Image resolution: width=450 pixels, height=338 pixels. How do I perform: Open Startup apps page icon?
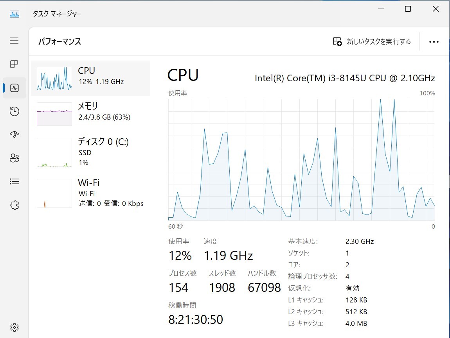pyautogui.click(x=14, y=134)
